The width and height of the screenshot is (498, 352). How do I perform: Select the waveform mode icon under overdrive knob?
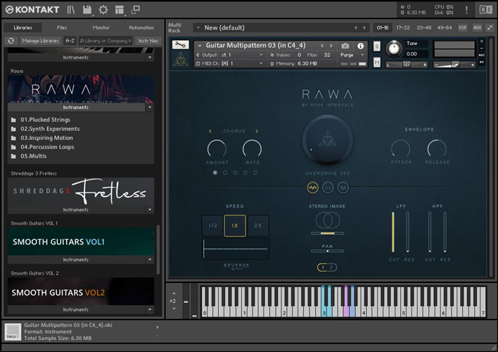(313, 188)
